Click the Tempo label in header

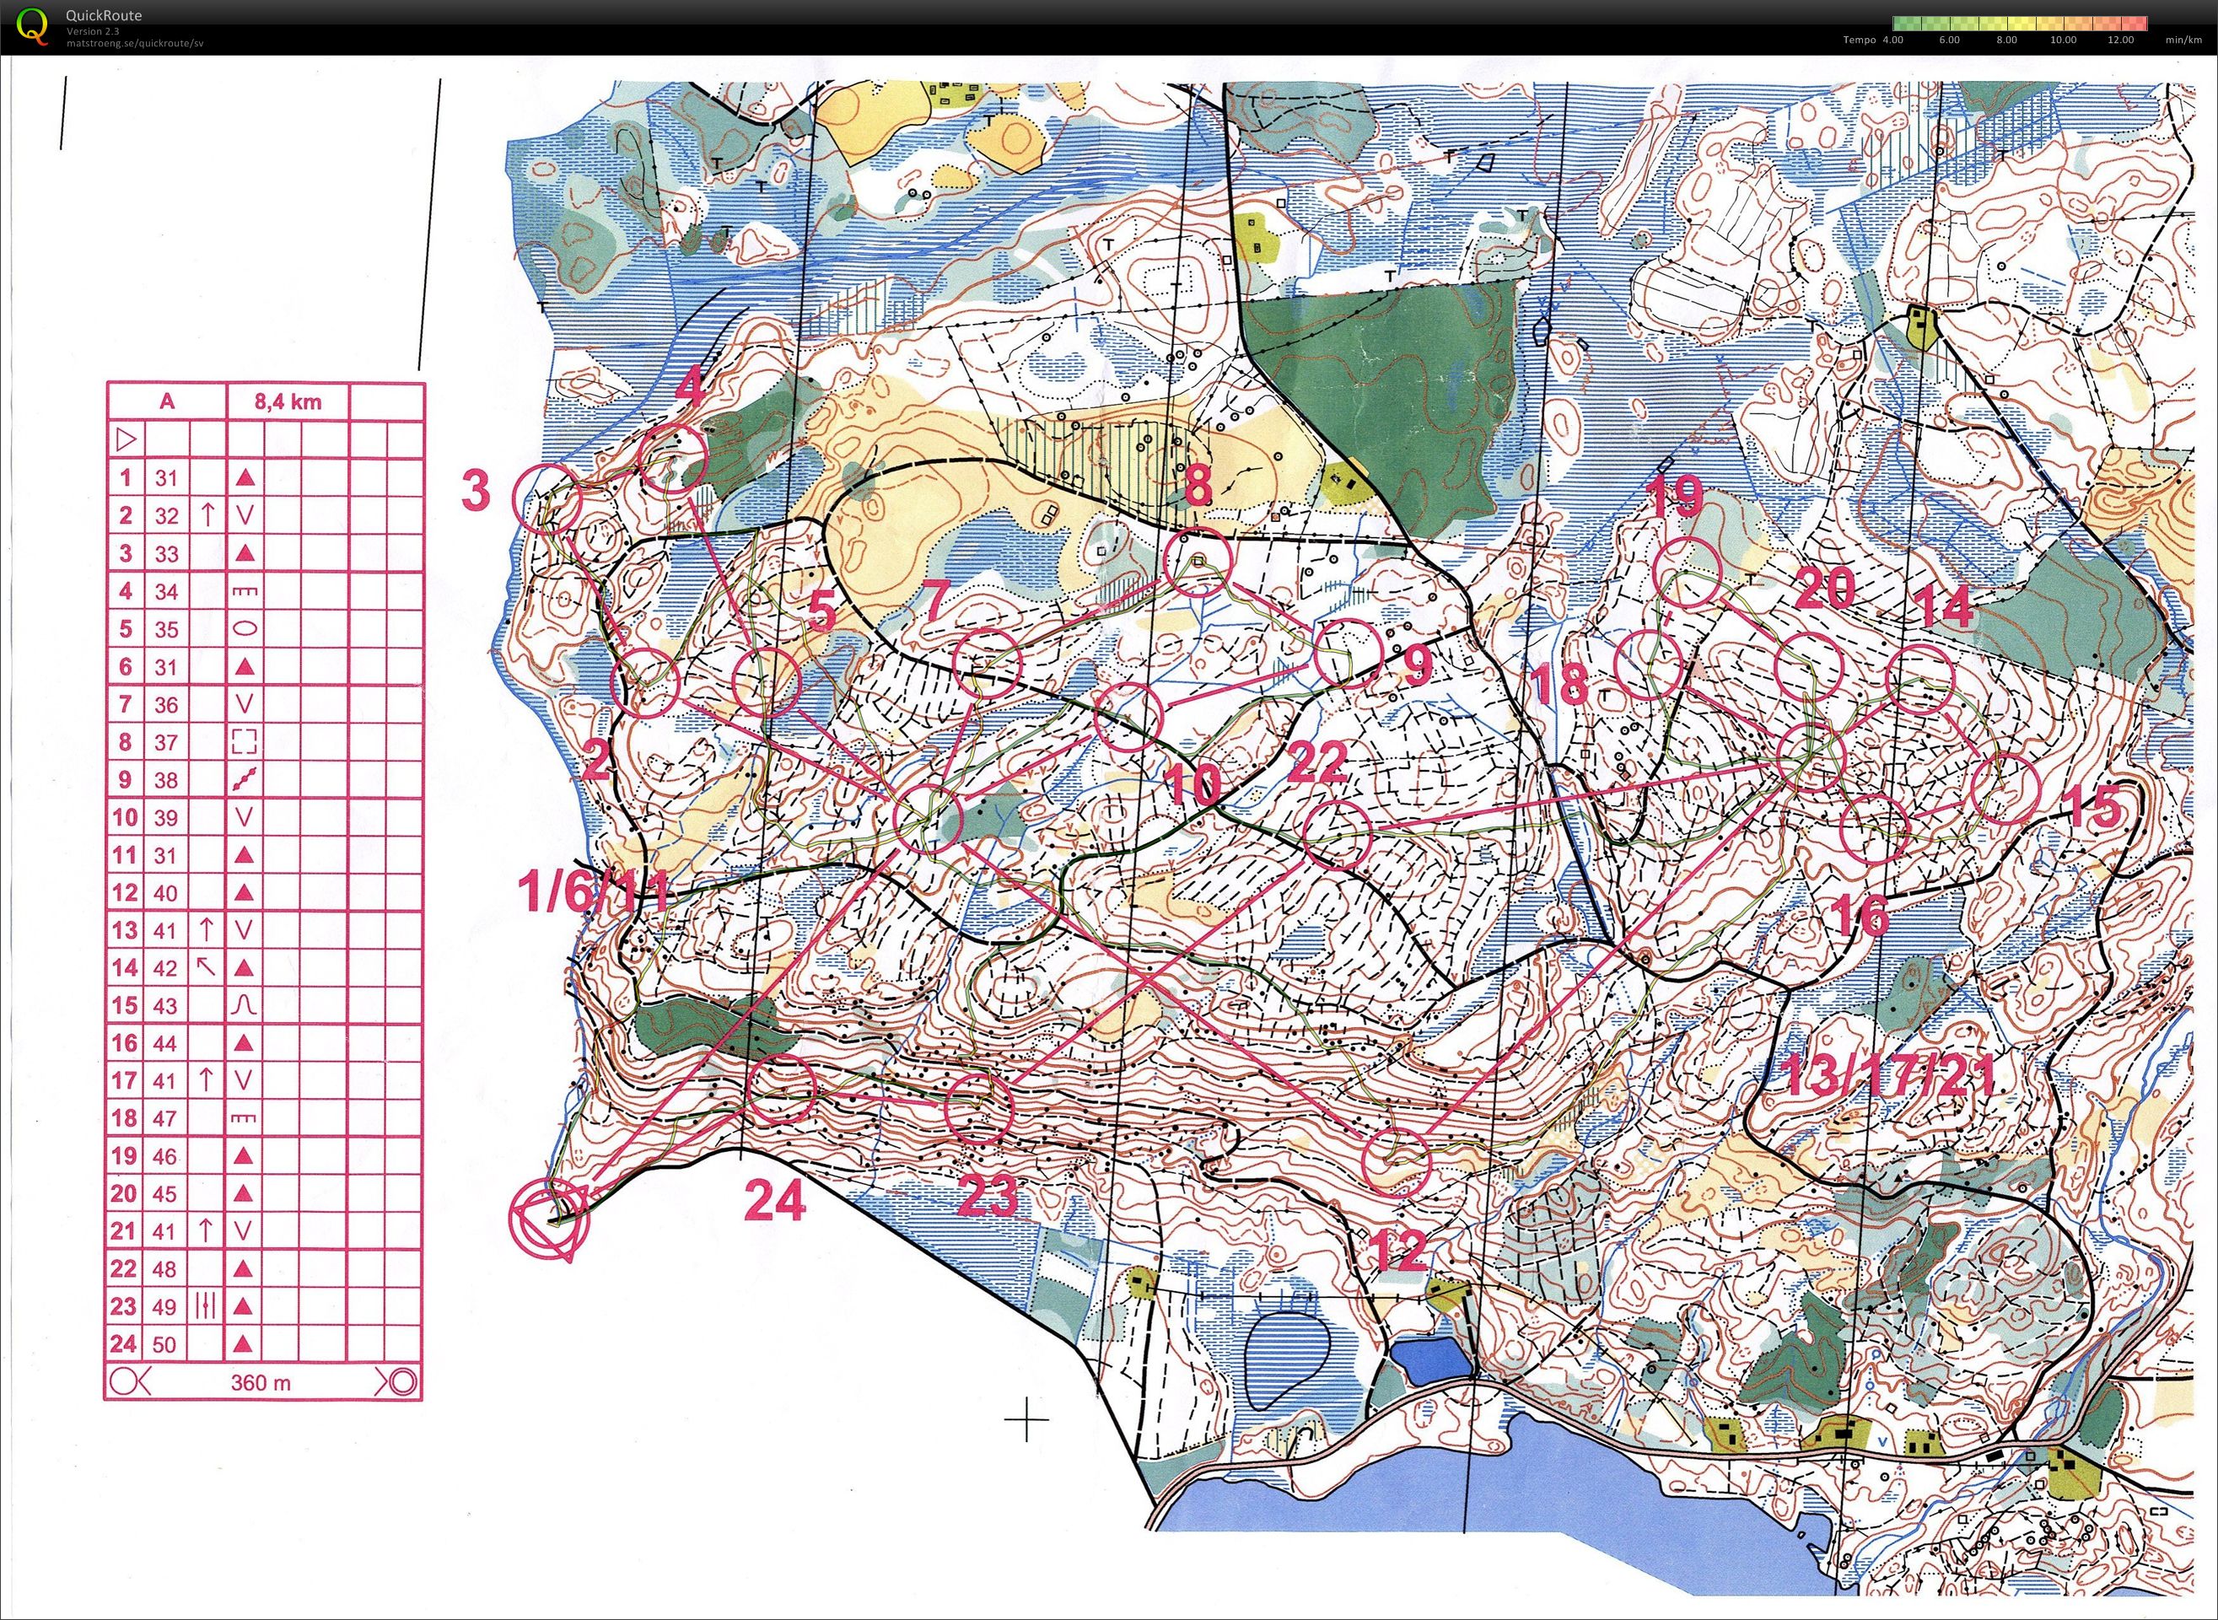[1859, 40]
